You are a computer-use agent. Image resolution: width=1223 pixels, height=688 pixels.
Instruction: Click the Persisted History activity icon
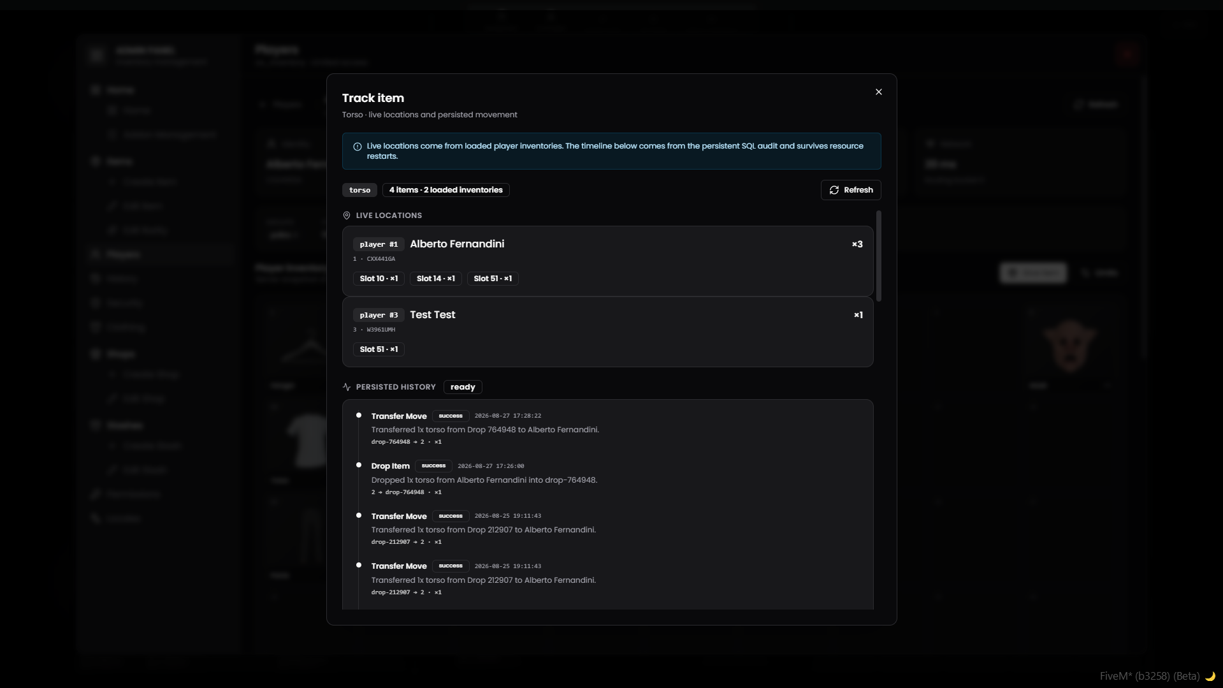pos(347,387)
